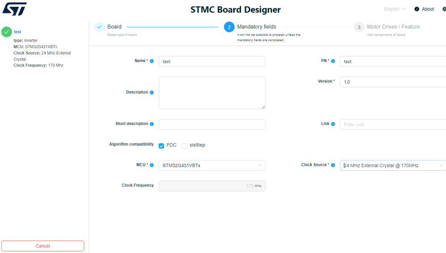Screen dimensions: 446x253
Task: Click the Name input field
Action: coord(212,62)
